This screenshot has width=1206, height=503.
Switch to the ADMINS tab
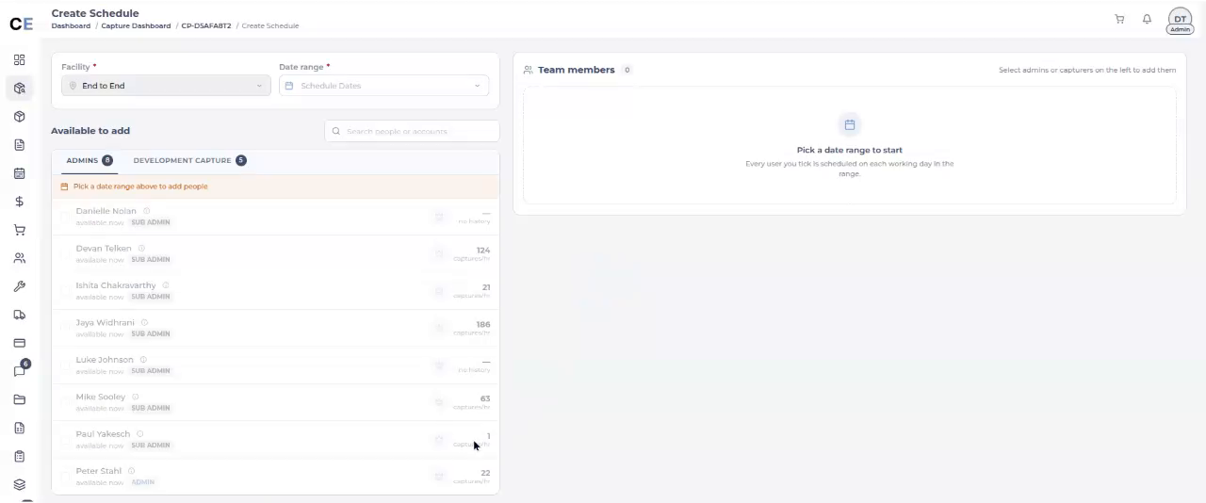click(x=89, y=160)
